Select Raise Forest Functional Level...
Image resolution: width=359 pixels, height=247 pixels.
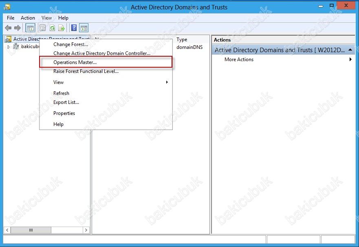(x=106, y=71)
